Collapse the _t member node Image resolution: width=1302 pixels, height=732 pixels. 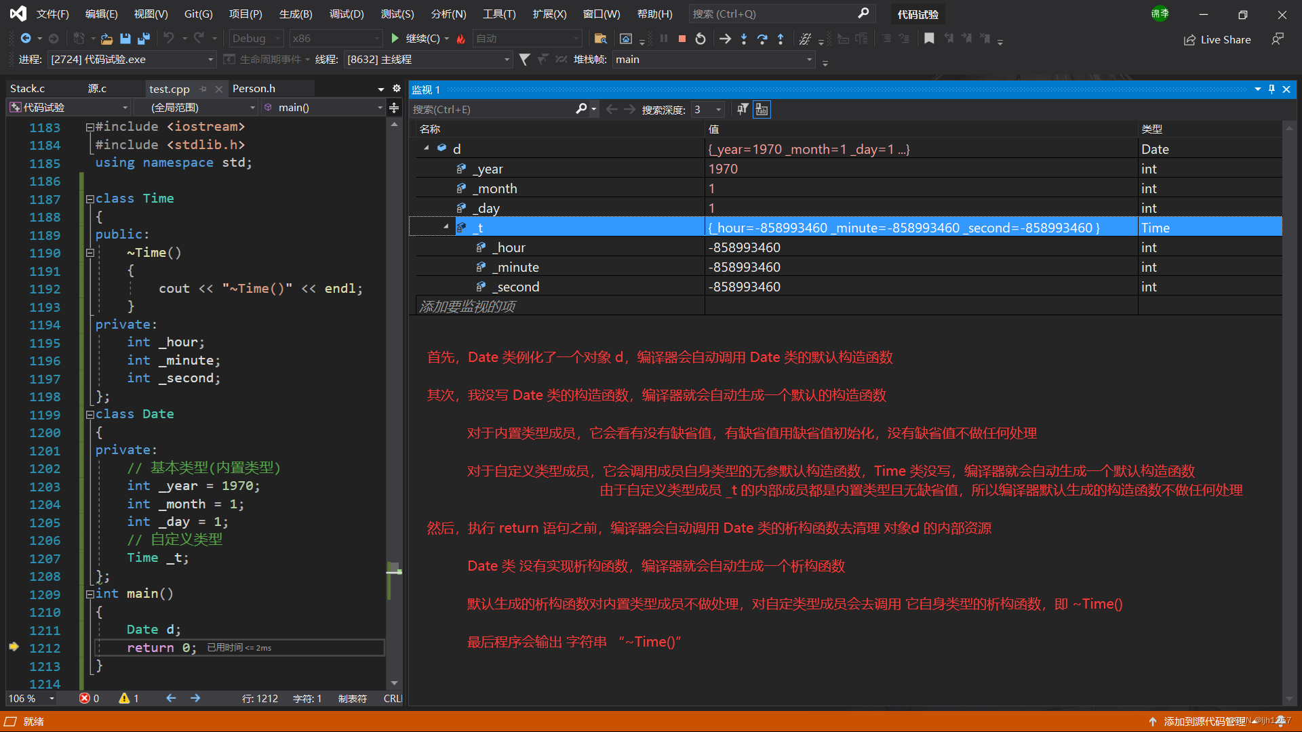pyautogui.click(x=446, y=227)
